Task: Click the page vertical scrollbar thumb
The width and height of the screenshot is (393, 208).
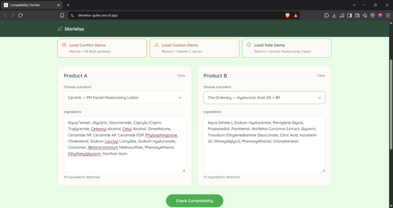Action: tap(391, 105)
